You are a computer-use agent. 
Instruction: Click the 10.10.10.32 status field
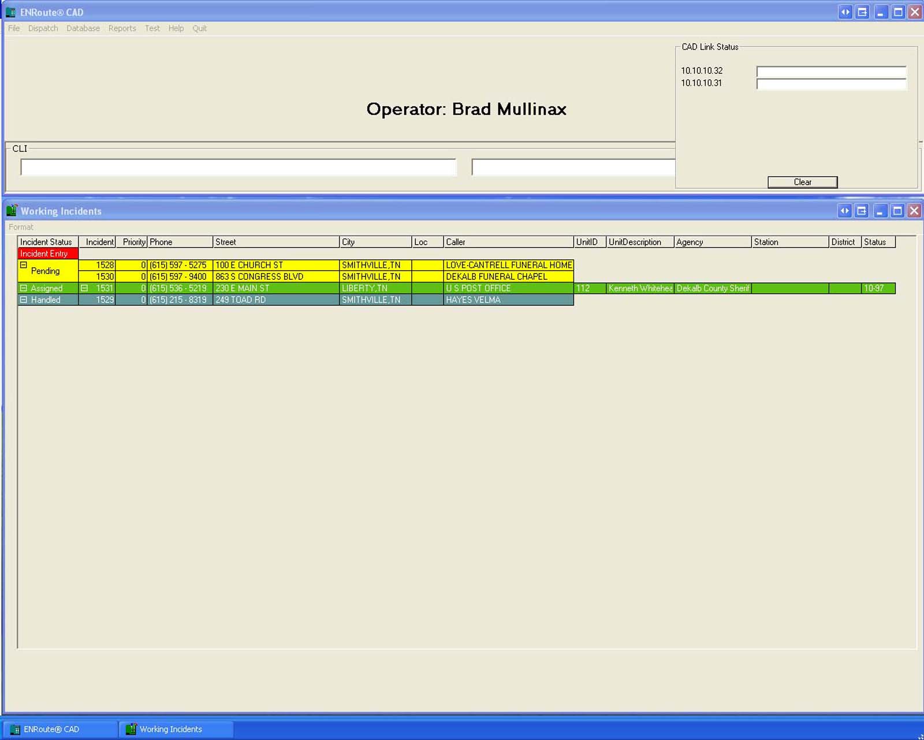click(x=832, y=72)
